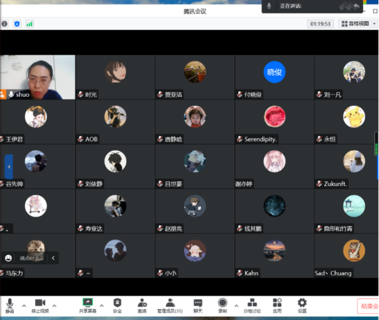Toggle meeting recording (录制)
379x320 pixels.
(x=223, y=305)
